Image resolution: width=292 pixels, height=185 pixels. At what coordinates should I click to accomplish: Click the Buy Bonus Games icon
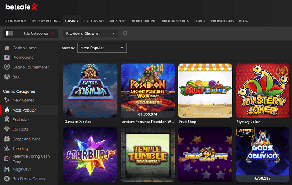pos(7,179)
